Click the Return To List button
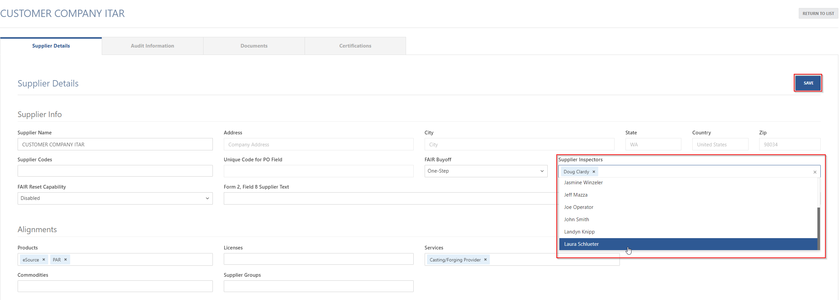Screen dimensions: 839x300 pos(818,14)
